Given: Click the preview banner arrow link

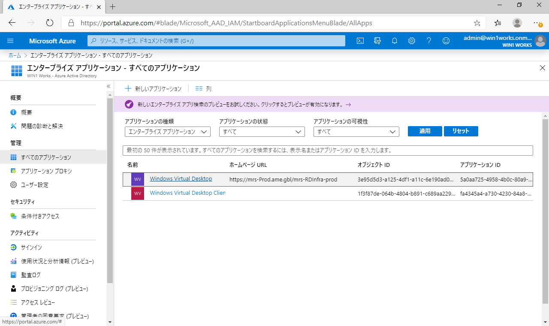Looking at the screenshot, I should click(348, 104).
